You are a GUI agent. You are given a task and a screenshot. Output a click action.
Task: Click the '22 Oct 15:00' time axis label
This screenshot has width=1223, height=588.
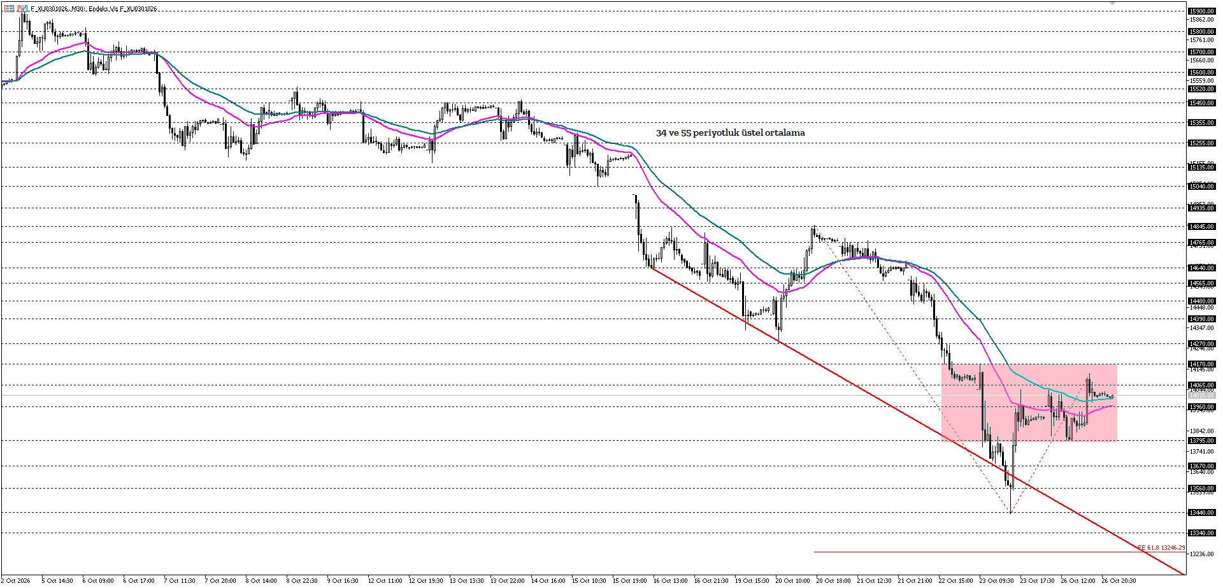955,581
